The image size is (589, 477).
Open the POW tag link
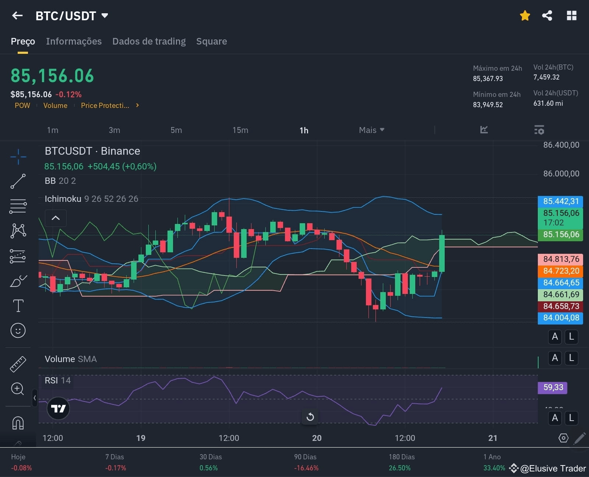(22, 105)
